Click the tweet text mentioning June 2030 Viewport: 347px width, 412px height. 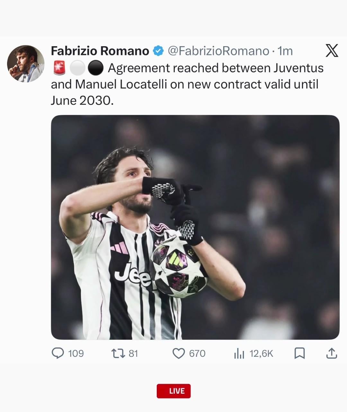[x=184, y=84]
